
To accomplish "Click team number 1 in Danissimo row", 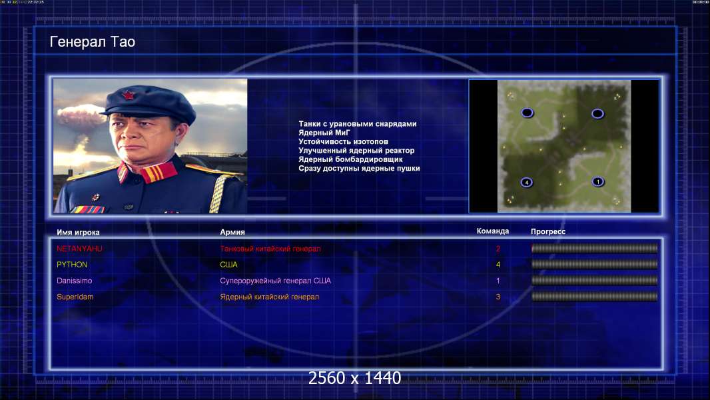I will click(498, 281).
